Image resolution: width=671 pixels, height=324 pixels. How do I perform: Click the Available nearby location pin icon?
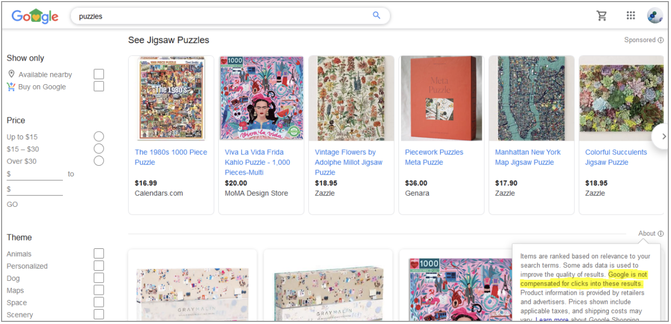(x=11, y=74)
